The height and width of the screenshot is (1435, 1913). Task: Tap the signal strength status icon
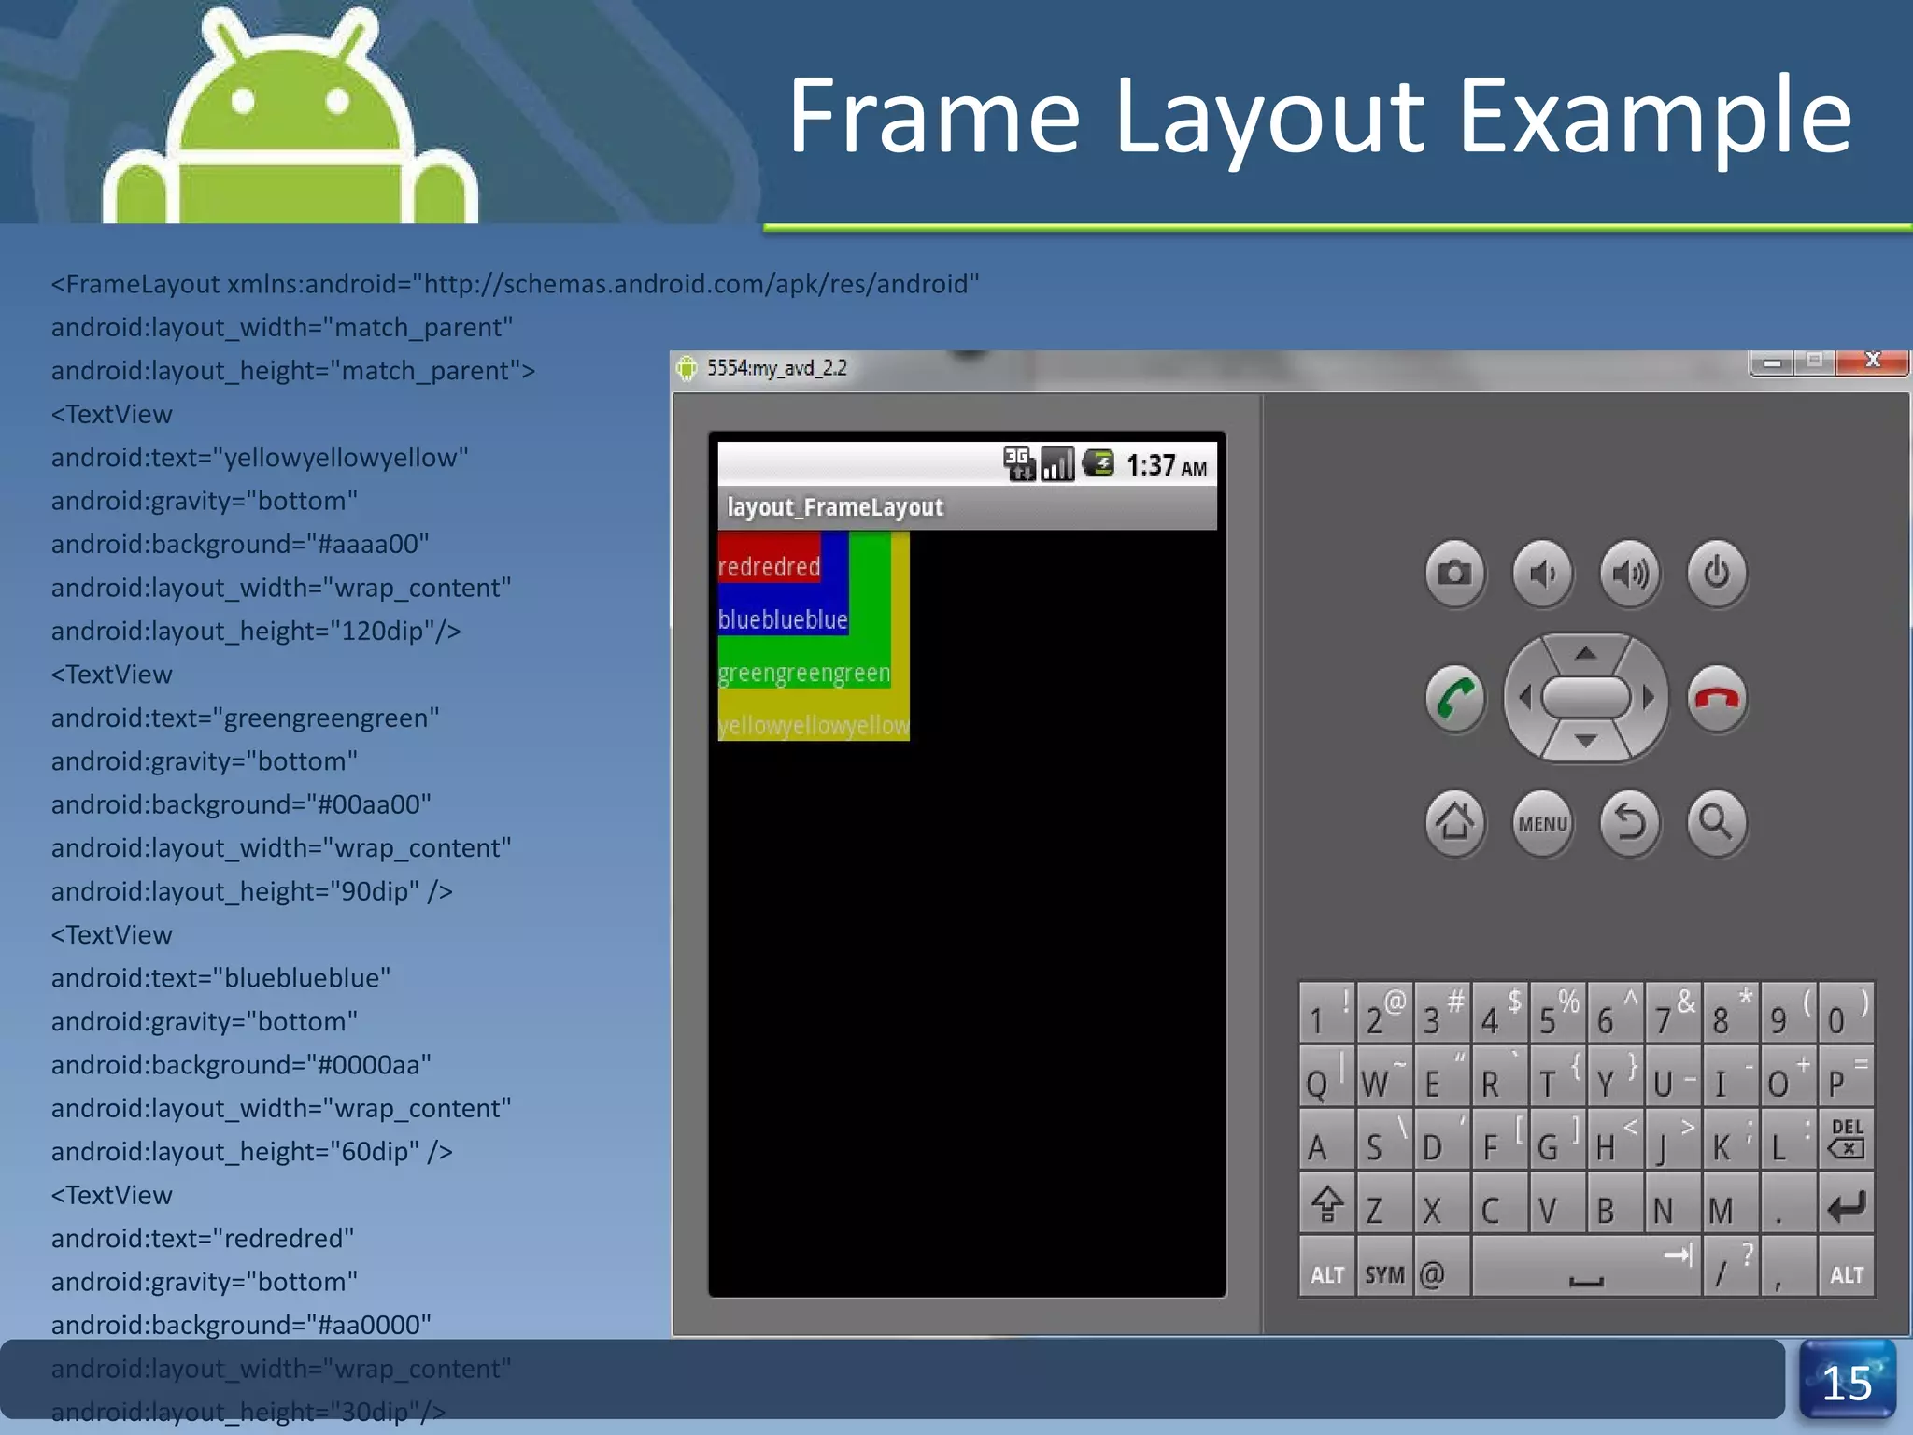pos(1057,462)
